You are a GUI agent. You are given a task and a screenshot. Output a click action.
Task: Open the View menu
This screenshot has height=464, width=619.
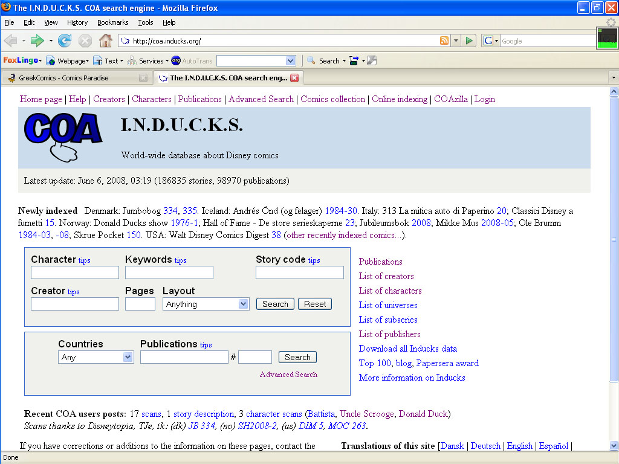51,22
